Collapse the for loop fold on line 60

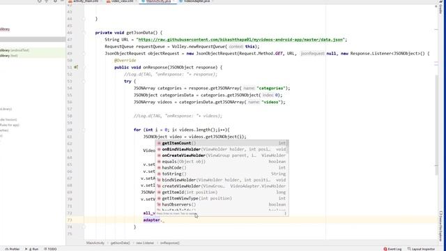84,130
